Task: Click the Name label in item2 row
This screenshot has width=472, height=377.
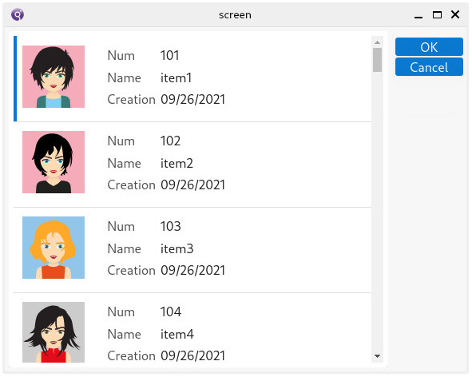Action: click(x=125, y=164)
